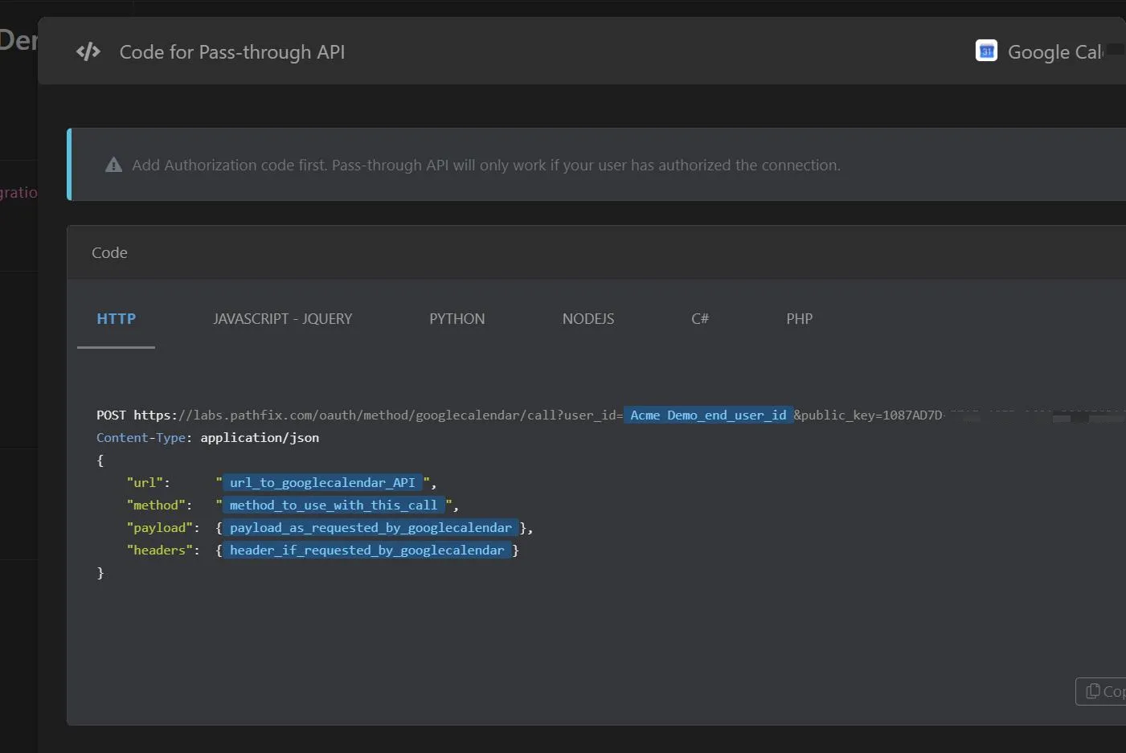Switch to the NODEJS tab

point(588,319)
